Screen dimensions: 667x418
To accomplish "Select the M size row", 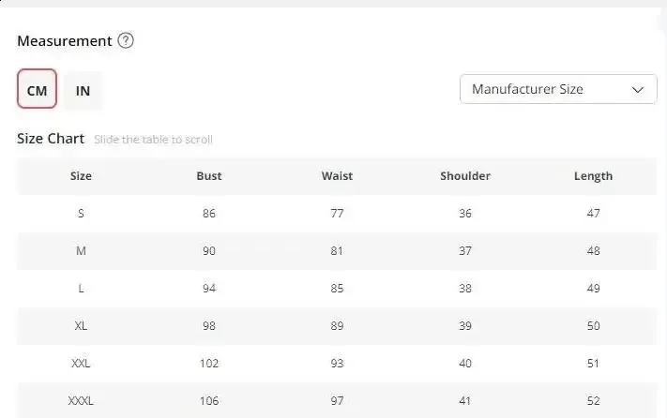I will click(81, 251).
